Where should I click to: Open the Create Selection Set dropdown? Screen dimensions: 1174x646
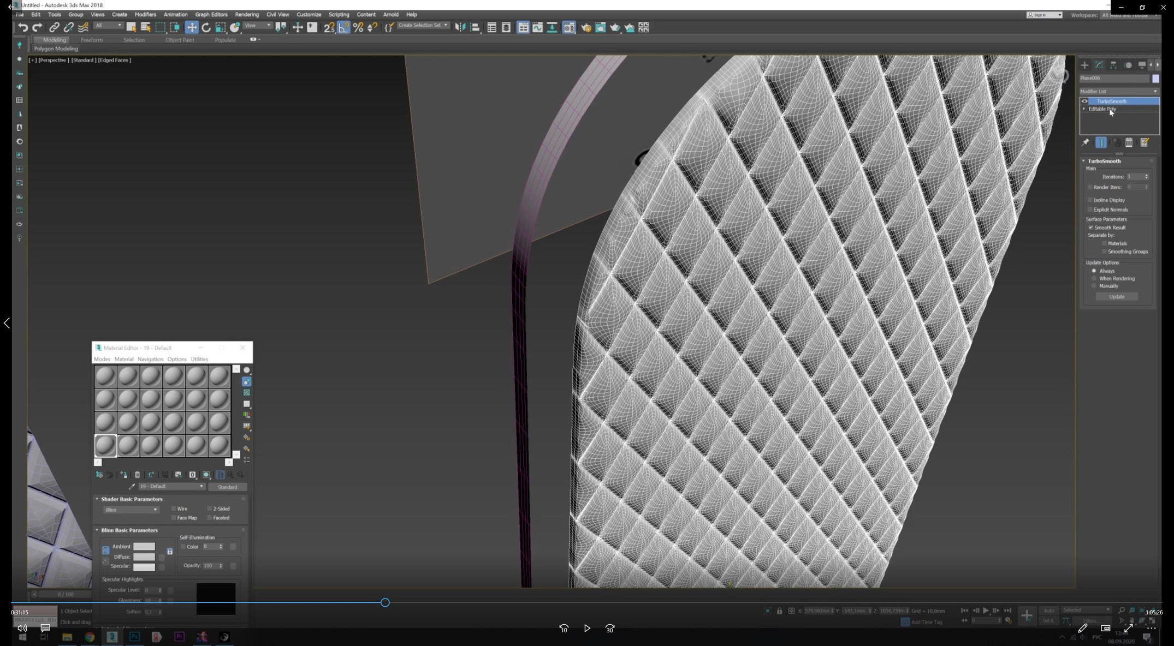(x=423, y=25)
